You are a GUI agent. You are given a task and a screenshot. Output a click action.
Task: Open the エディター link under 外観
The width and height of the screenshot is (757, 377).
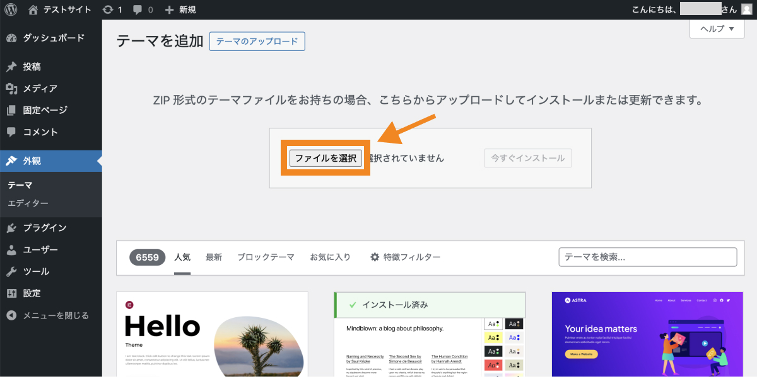click(29, 203)
